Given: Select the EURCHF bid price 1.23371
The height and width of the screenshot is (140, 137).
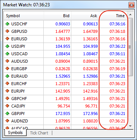Looking at the screenshot, I should click(x=63, y=84).
